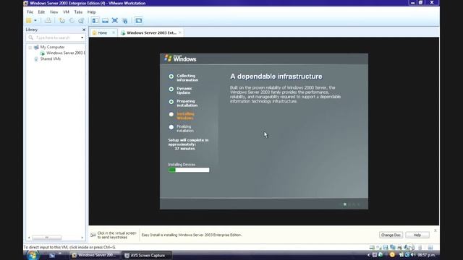463x260 pixels.
Task: Switch to AVS Screen Capture taskbar button
Action: [x=146, y=255]
